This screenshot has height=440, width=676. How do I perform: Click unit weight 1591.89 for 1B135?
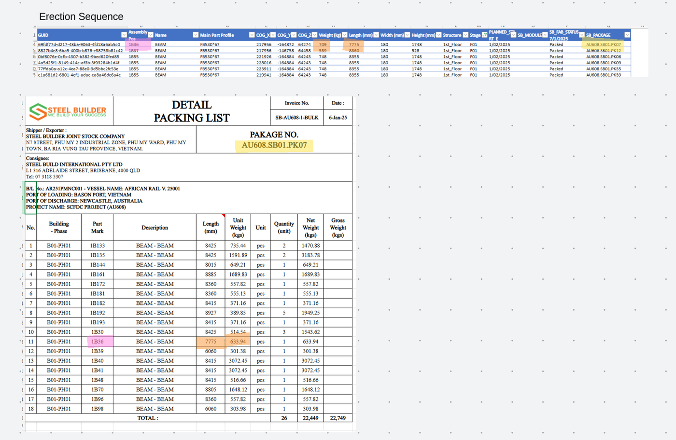point(238,255)
